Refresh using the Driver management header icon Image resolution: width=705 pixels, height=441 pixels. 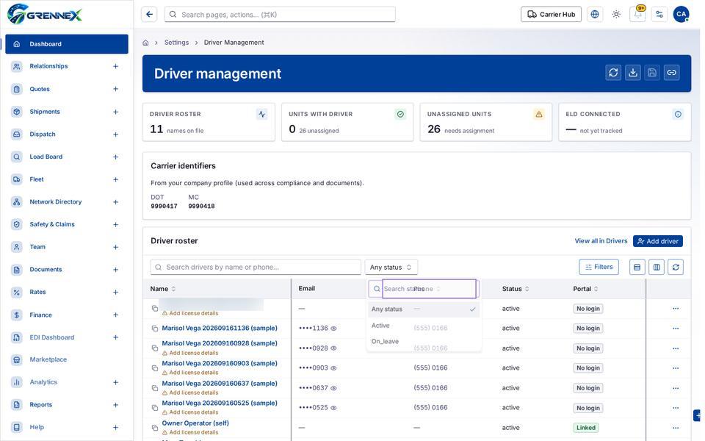(613, 73)
